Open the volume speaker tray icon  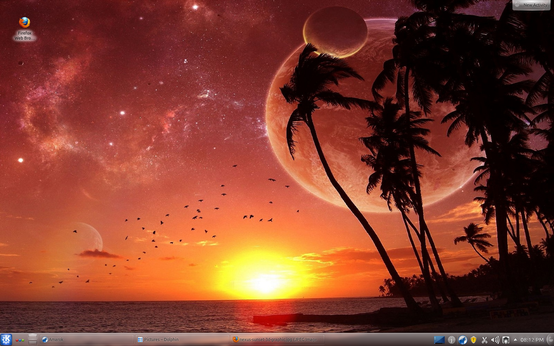pos(495,340)
